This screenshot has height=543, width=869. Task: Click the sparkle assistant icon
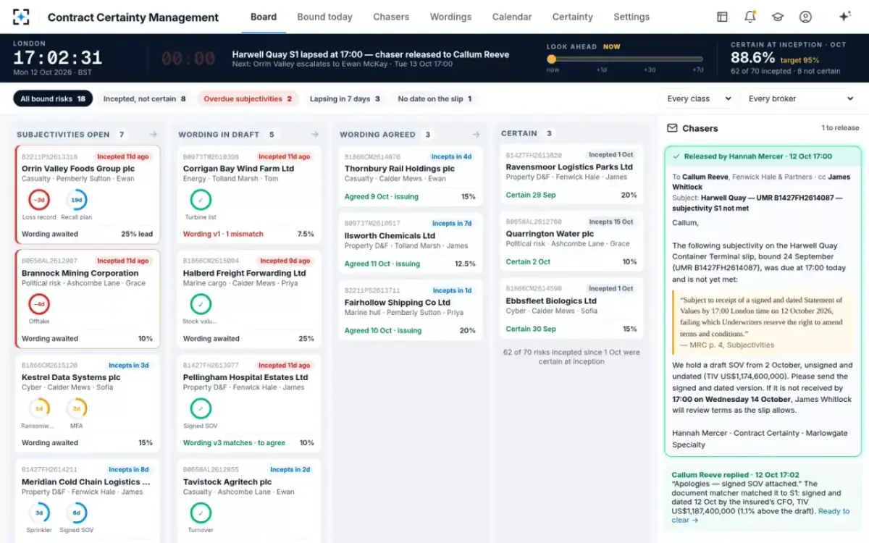844,17
